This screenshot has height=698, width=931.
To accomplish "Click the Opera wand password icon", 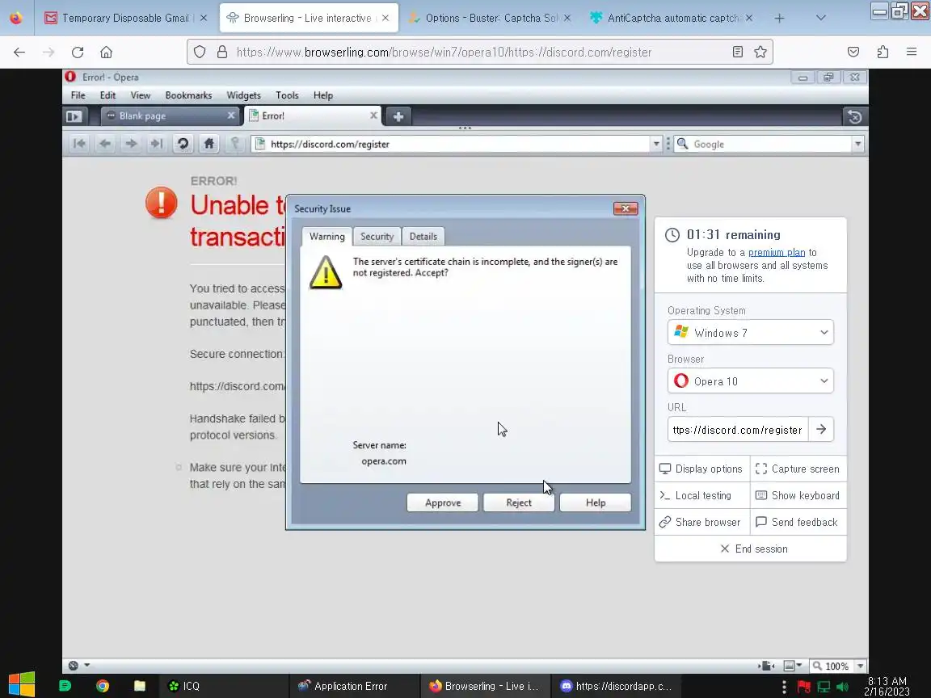I will pos(235,144).
